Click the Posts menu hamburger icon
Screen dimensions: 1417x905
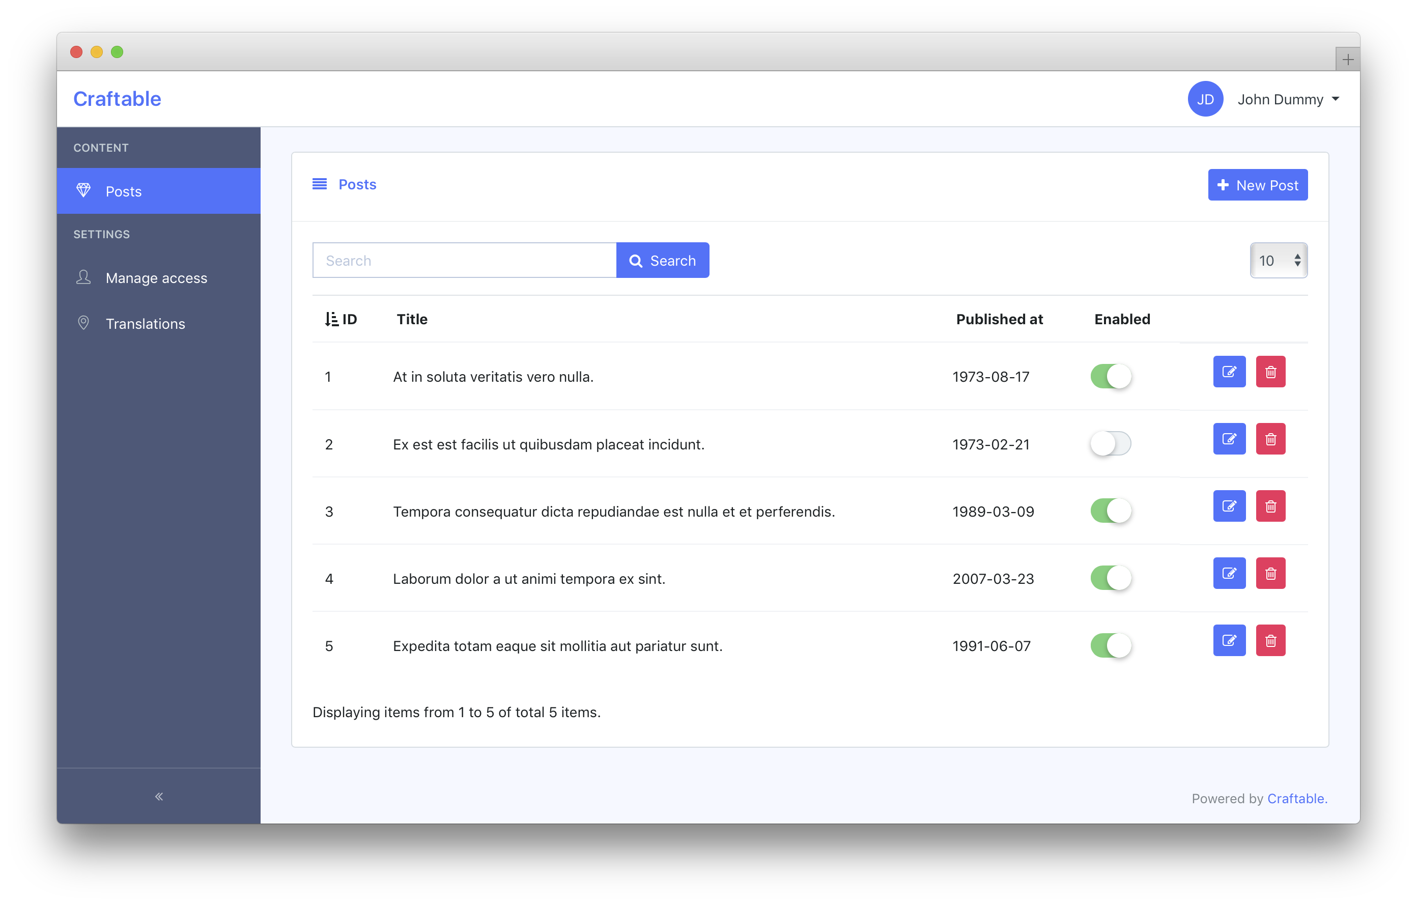click(318, 185)
